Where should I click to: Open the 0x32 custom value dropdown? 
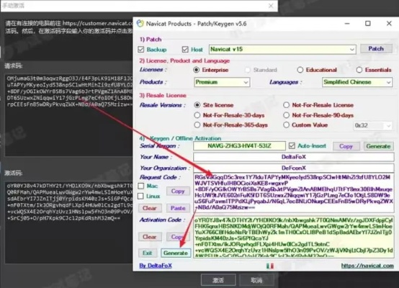coord(373,125)
